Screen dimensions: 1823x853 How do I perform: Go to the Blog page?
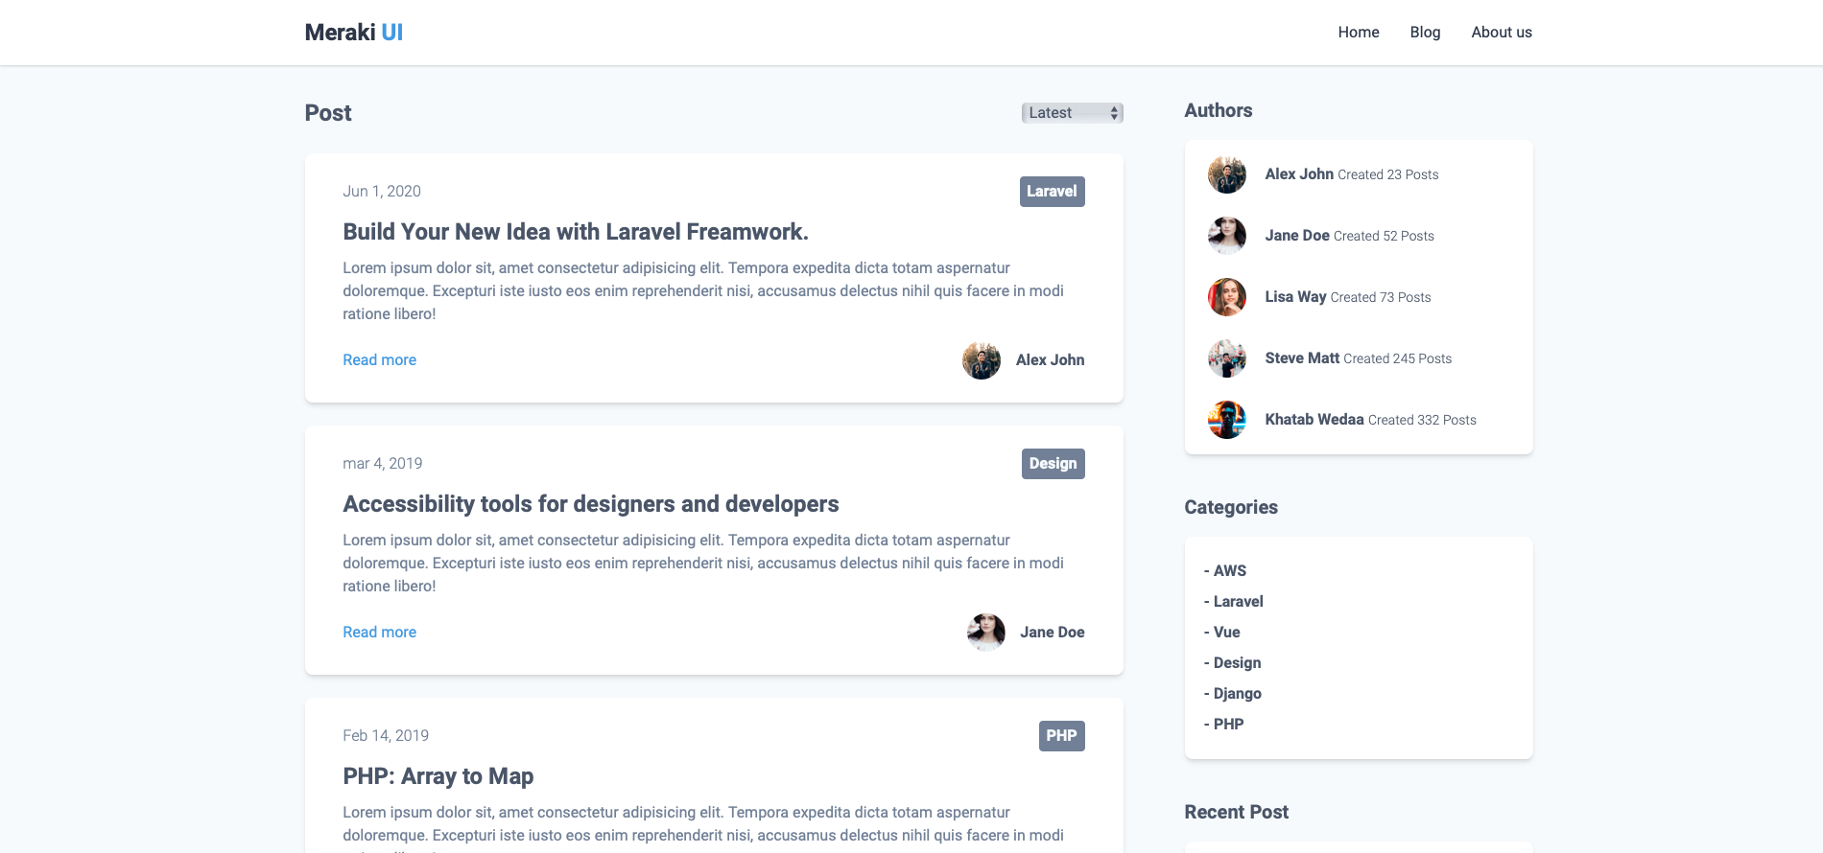click(1425, 33)
